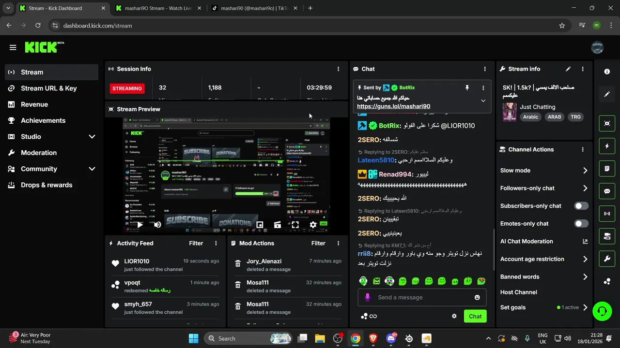Open the emoji picker in message box

(477, 297)
